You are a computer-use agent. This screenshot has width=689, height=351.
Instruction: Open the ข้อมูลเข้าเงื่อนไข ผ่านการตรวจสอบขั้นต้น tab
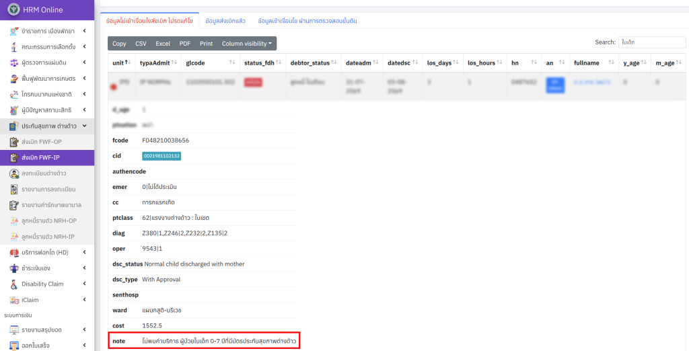click(307, 21)
